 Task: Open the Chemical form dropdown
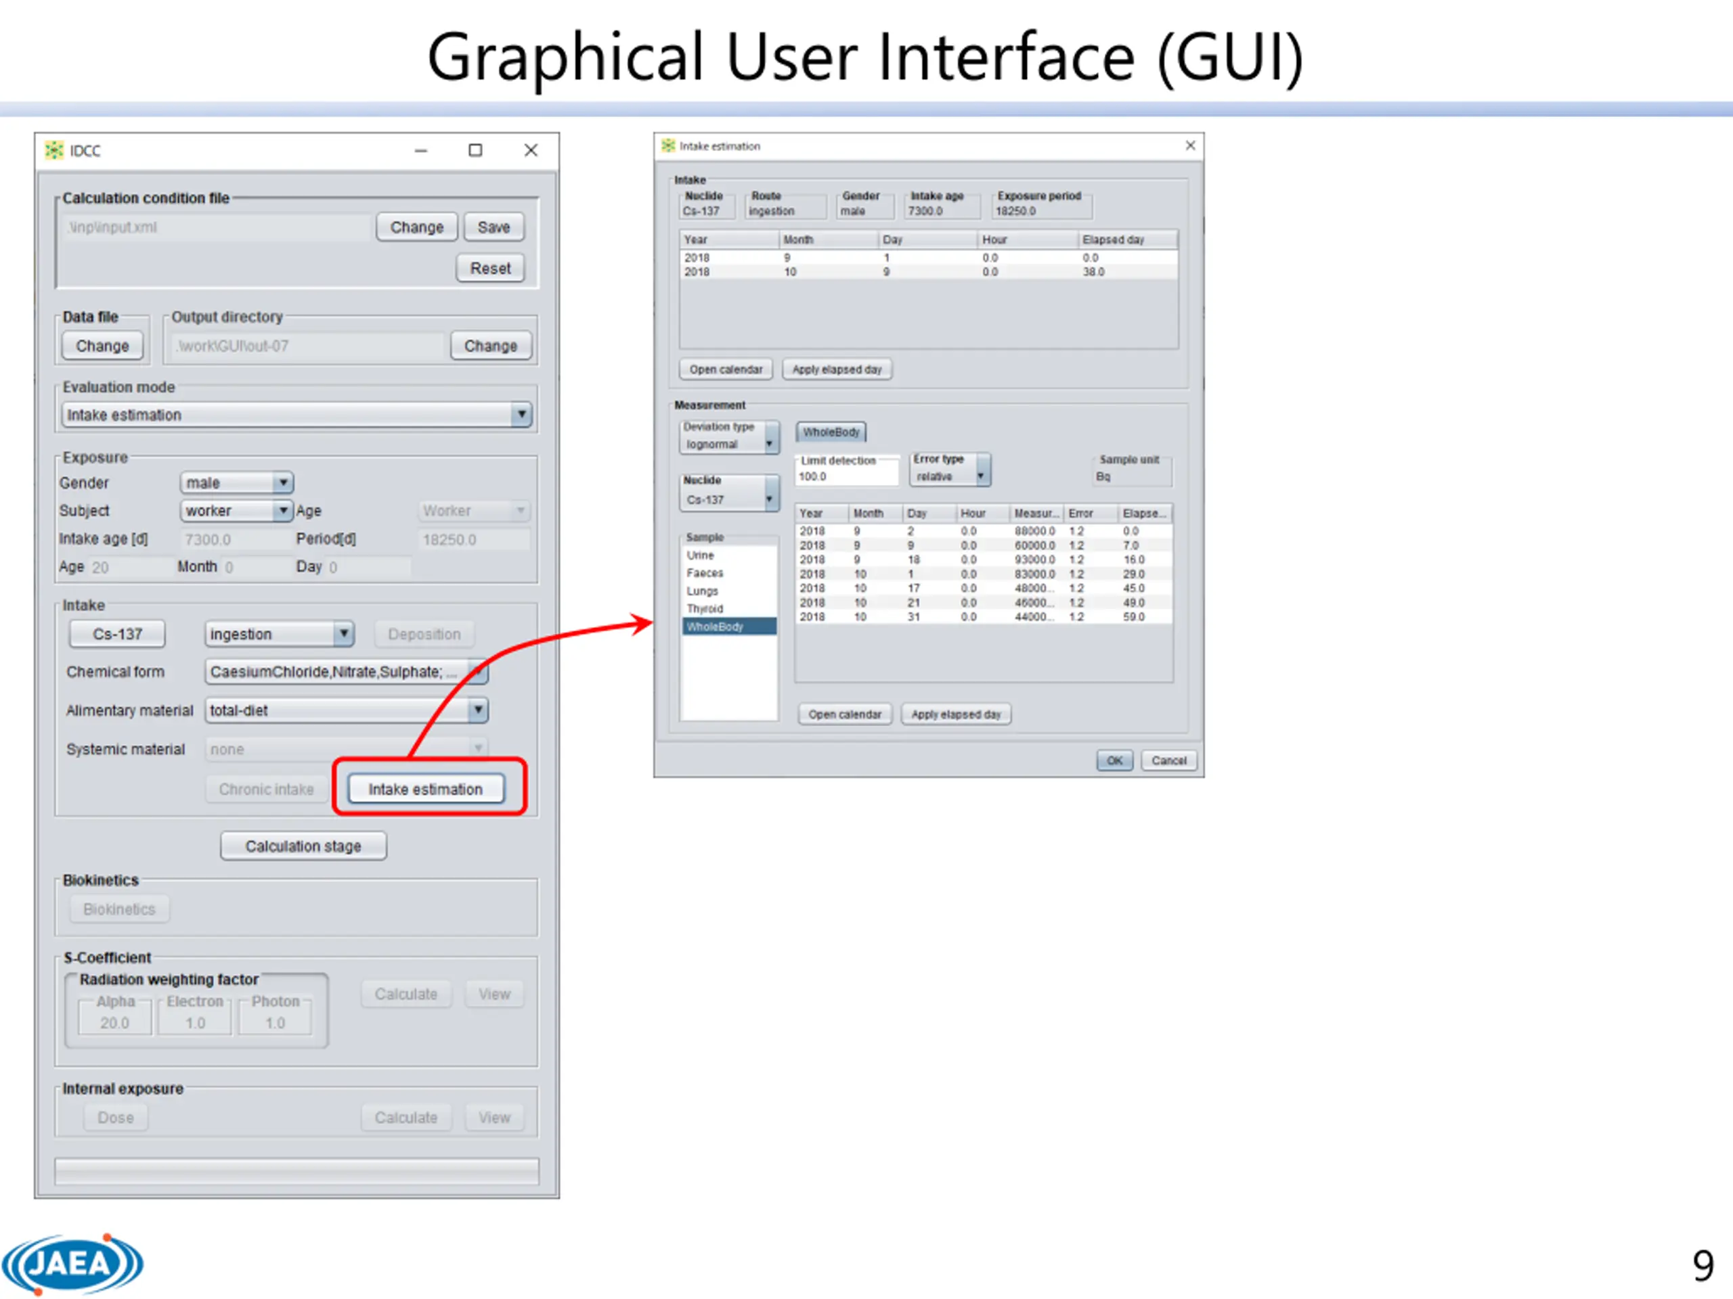[x=347, y=671]
